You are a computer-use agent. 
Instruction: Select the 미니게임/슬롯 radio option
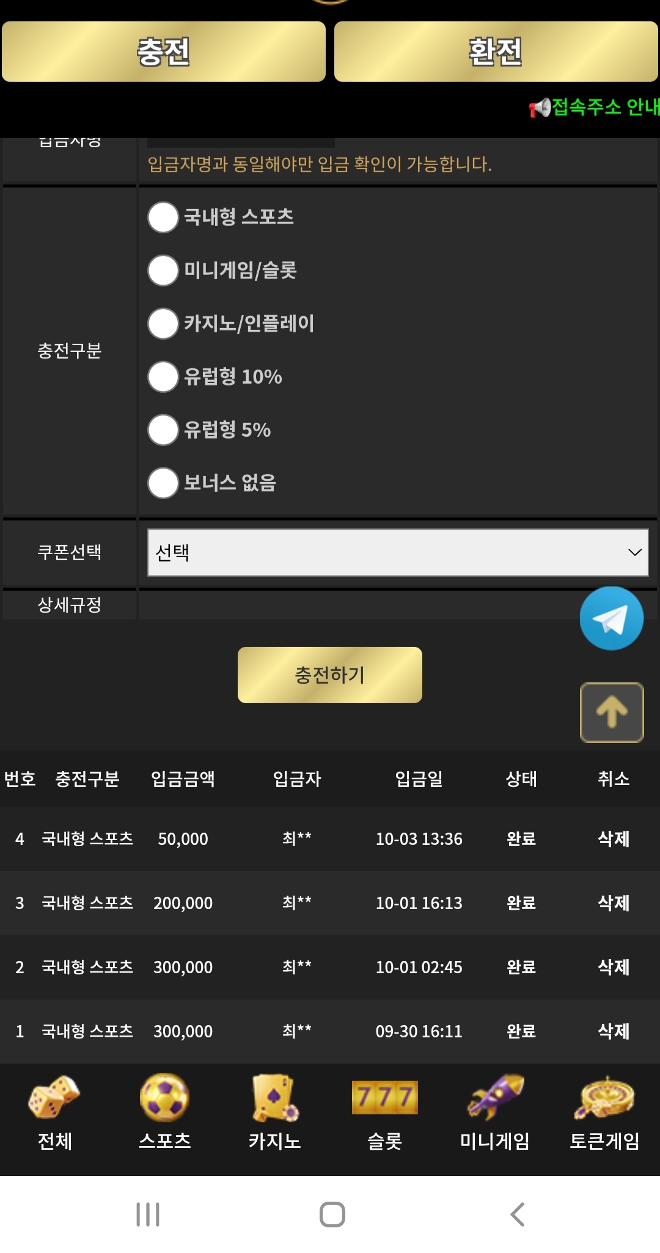click(x=163, y=271)
